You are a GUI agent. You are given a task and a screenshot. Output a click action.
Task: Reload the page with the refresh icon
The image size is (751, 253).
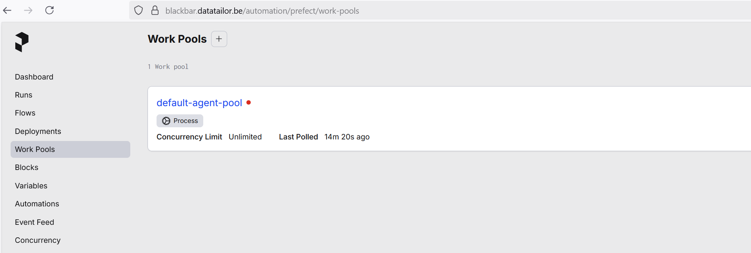pos(49,11)
